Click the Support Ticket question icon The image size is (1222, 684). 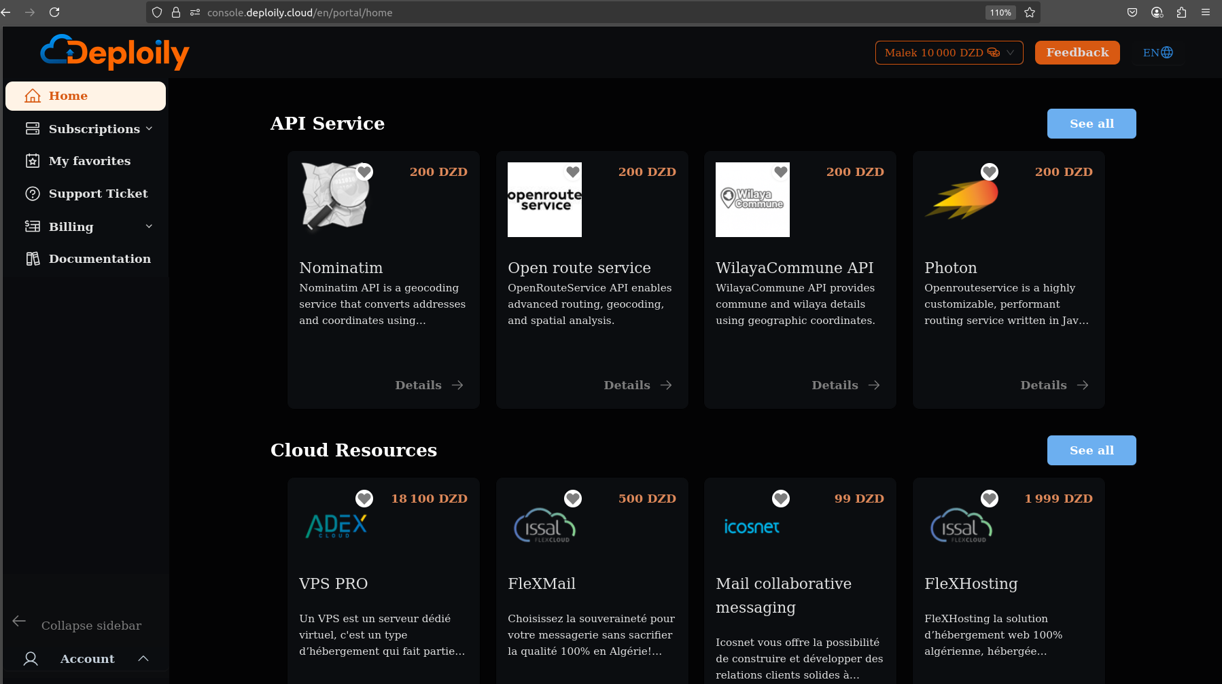click(x=33, y=194)
